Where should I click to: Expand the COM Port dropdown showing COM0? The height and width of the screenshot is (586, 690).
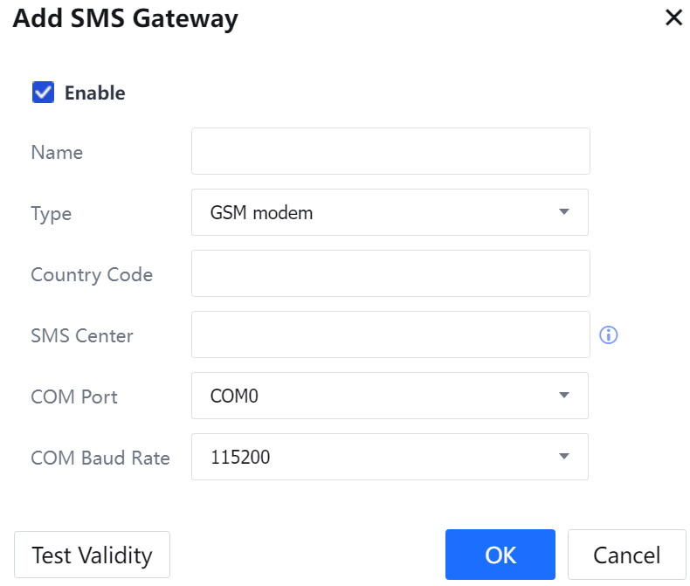pyautogui.click(x=390, y=396)
